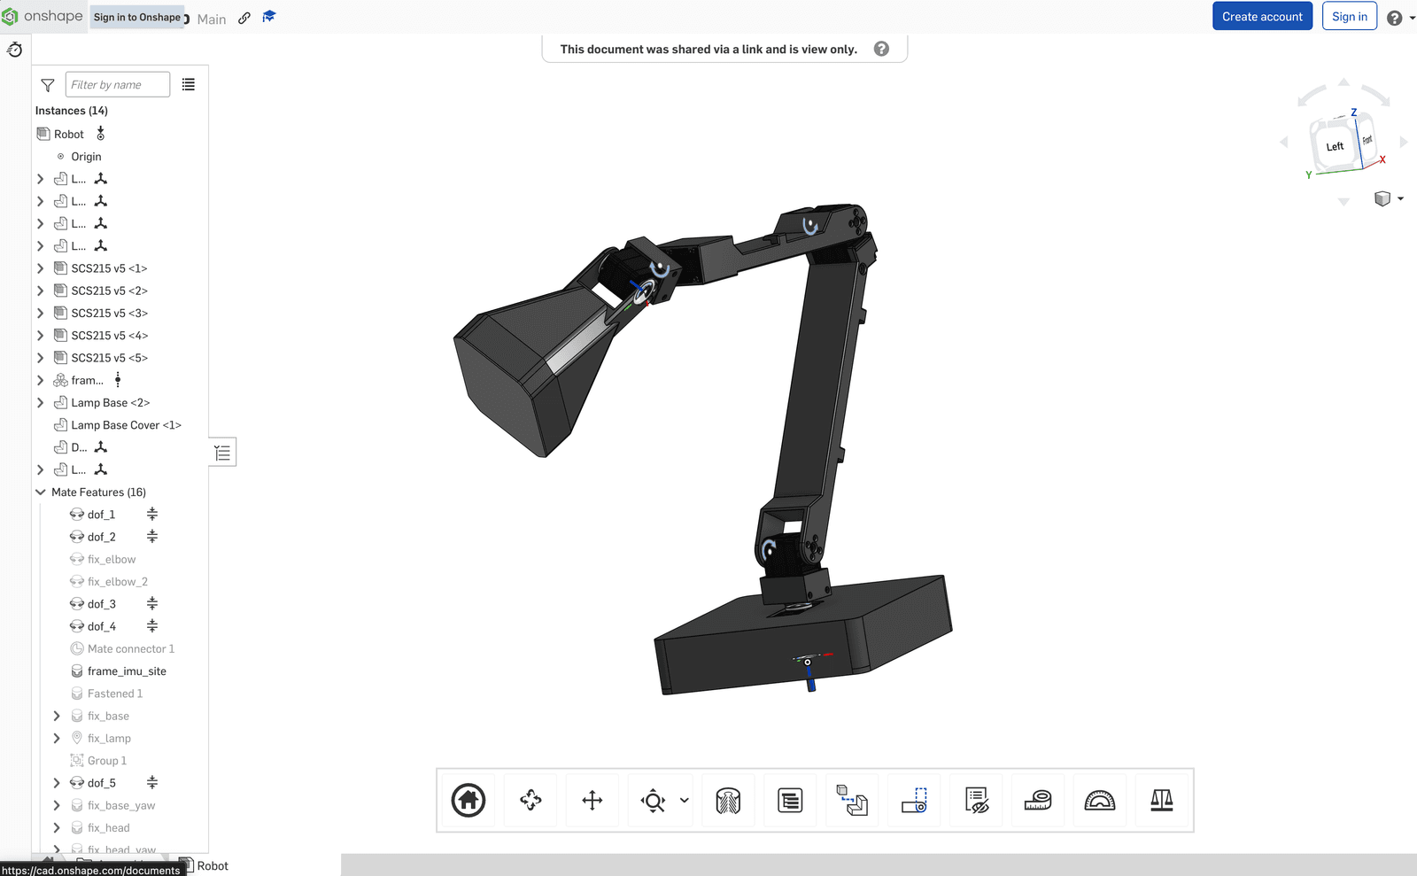Screen dimensions: 1417x876
Task: Click the protractor angle tool icon
Action: point(1100,801)
